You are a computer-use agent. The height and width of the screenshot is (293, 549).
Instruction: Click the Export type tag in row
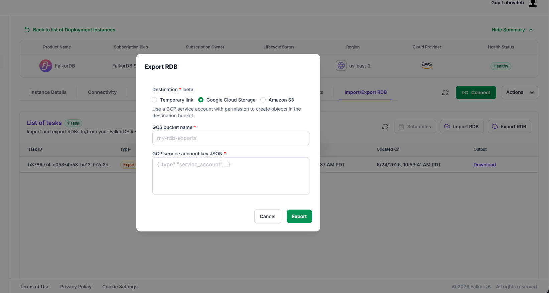[129, 165]
